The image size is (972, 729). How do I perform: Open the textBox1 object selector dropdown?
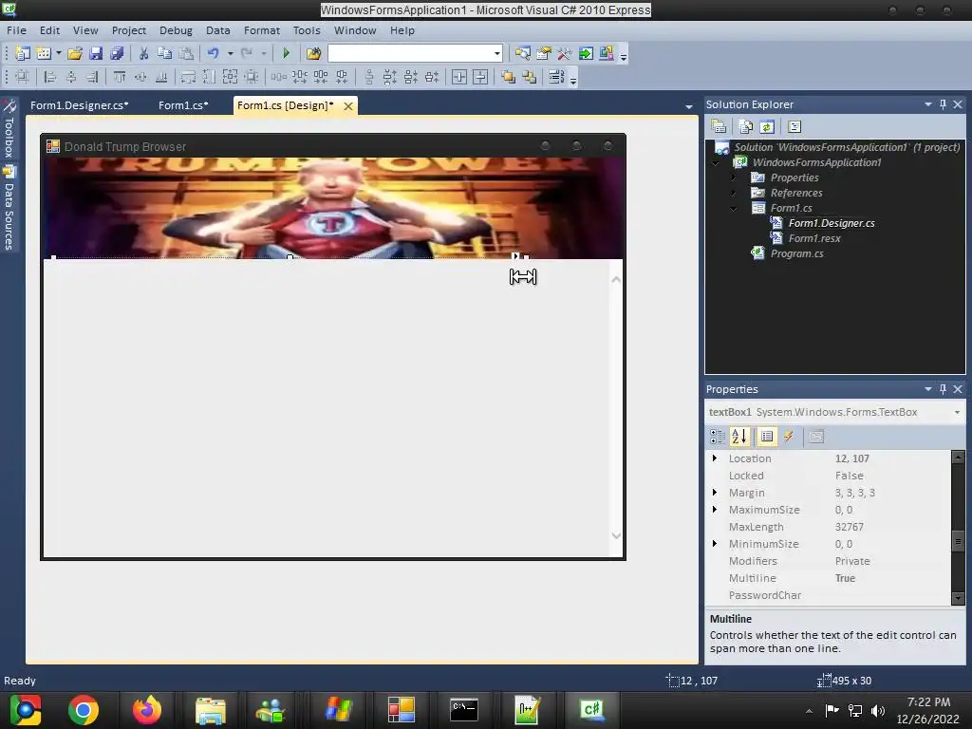pos(957,412)
